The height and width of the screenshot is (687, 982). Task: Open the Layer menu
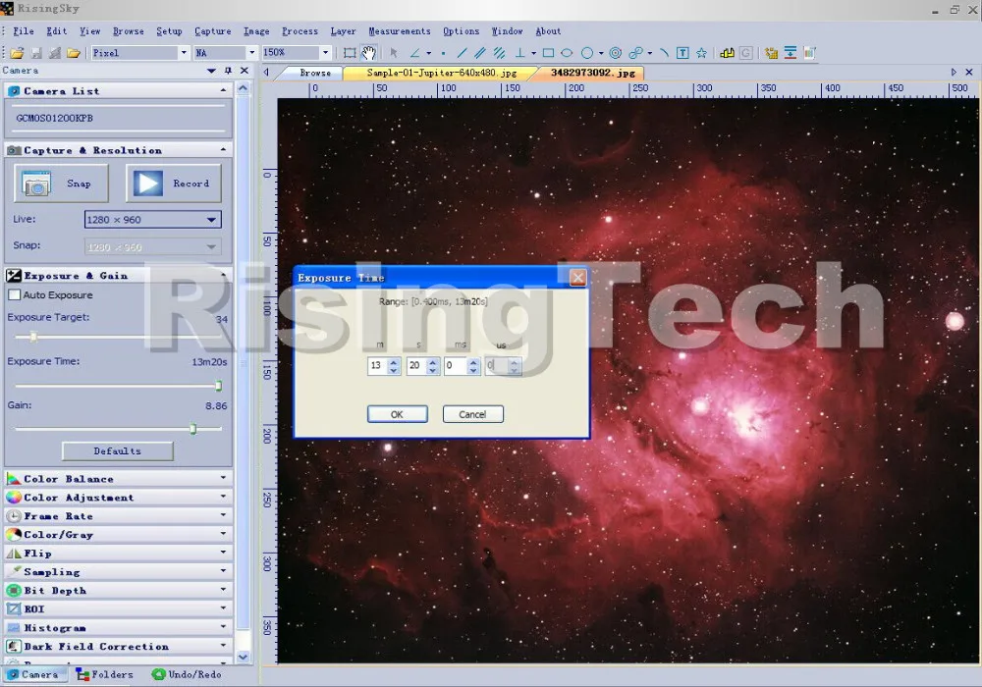pos(343,31)
